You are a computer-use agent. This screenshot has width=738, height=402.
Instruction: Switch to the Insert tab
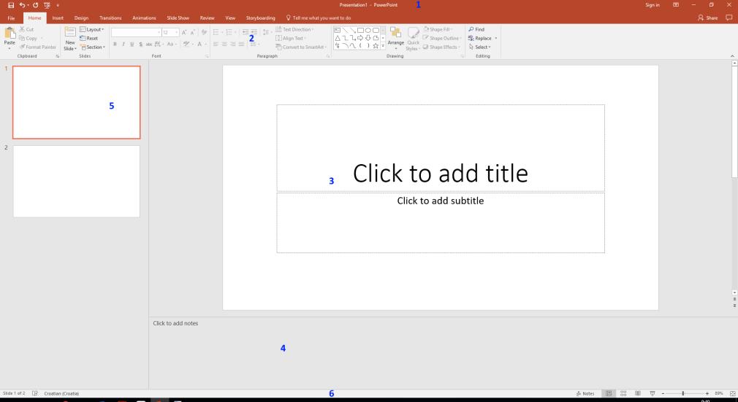58,18
